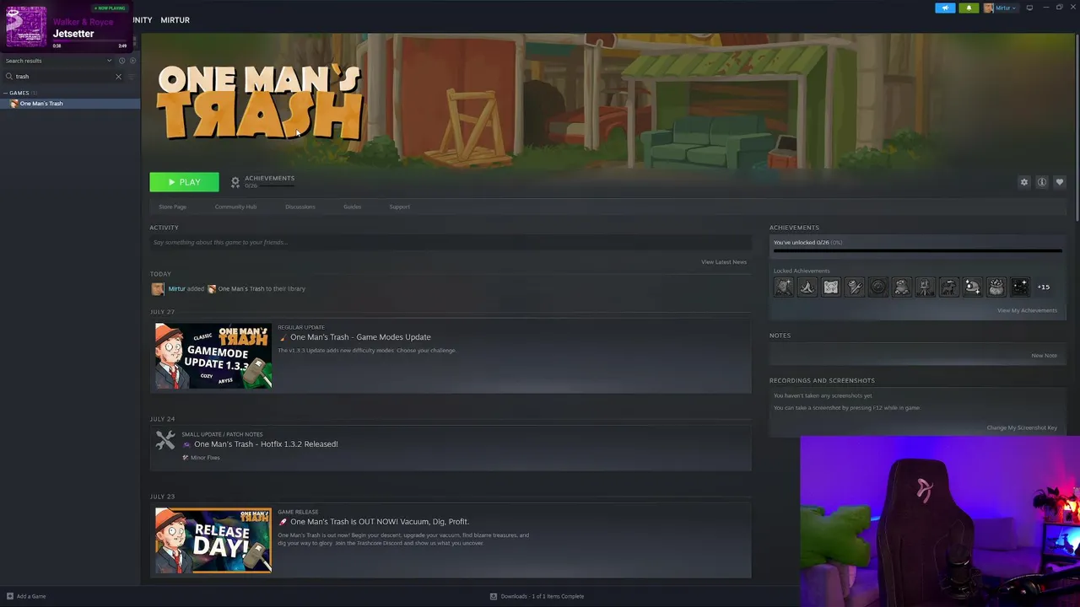Select the round target locked achievement icon
Viewport: 1080px width, 607px height.
[x=878, y=287]
